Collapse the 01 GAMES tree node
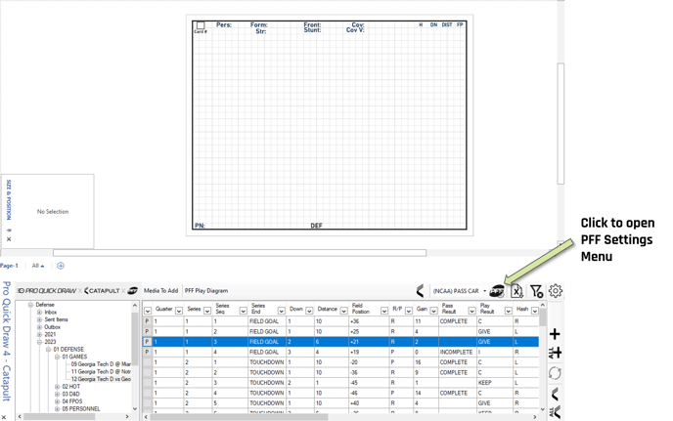Screen dimensions: 673x421 pyautogui.click(x=57, y=357)
